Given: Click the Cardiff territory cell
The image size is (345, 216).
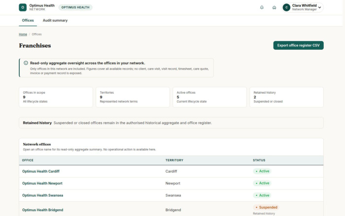Looking at the screenshot, I should point(171,171).
